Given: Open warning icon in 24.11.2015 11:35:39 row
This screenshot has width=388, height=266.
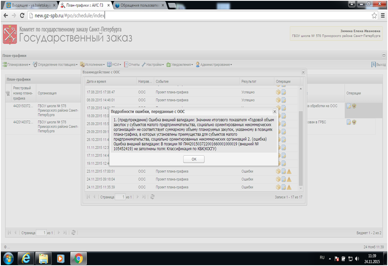Looking at the screenshot, I should [x=289, y=187].
